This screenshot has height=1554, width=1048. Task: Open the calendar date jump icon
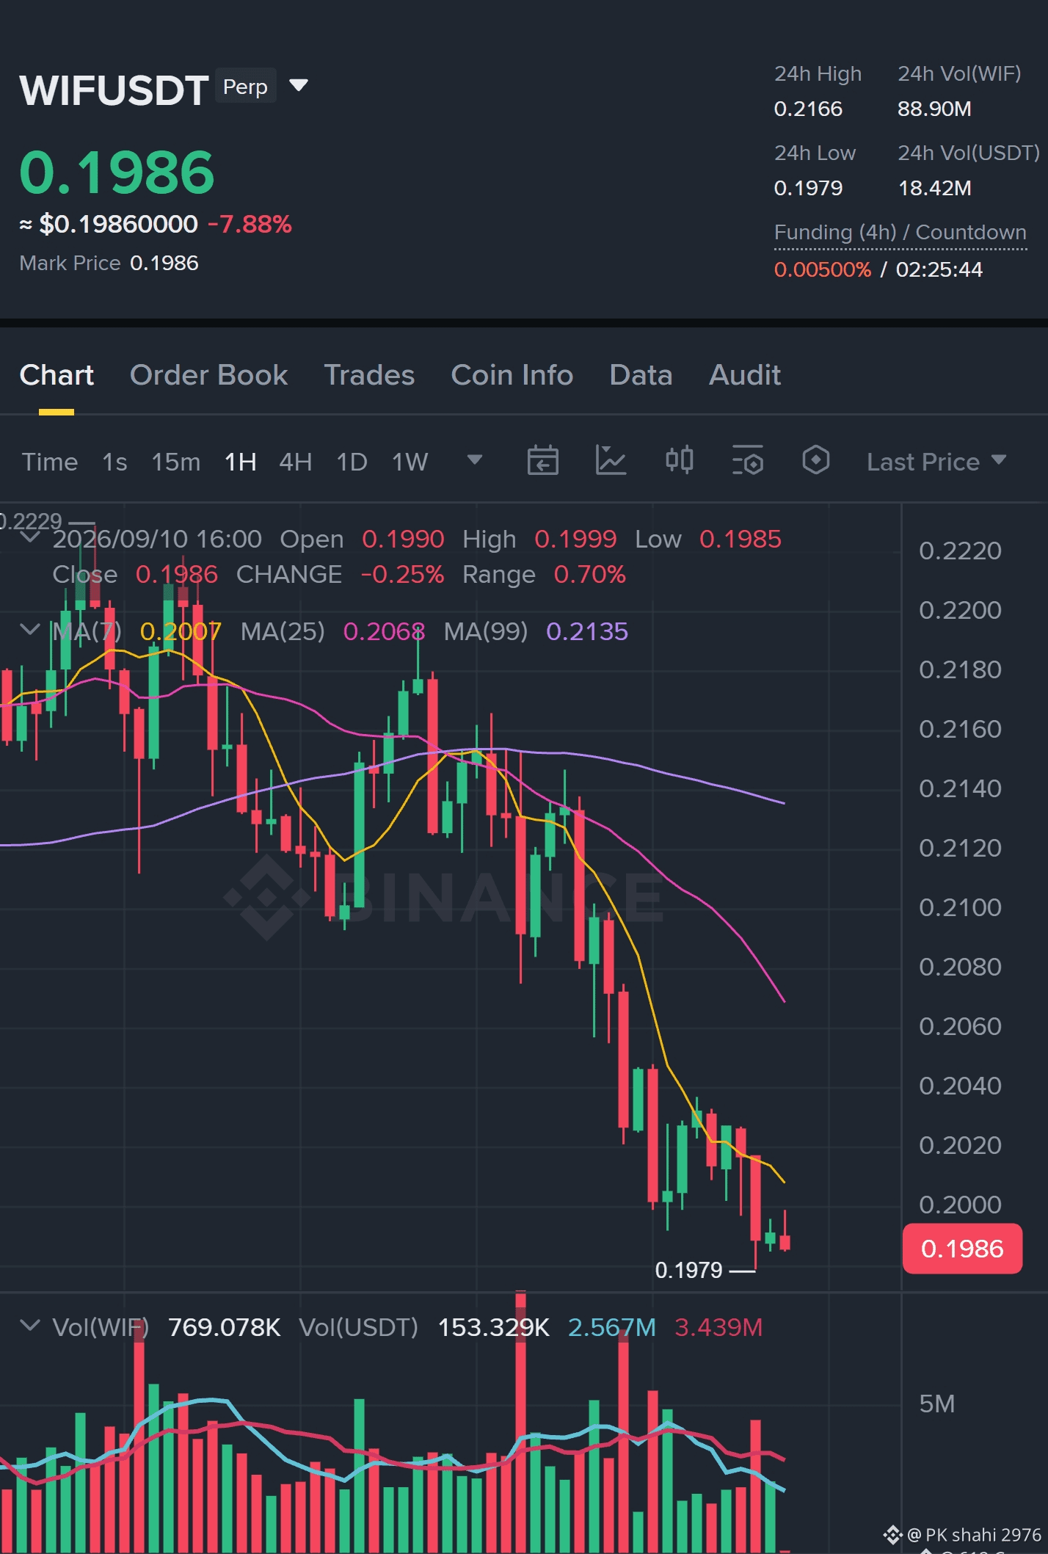[x=543, y=461]
